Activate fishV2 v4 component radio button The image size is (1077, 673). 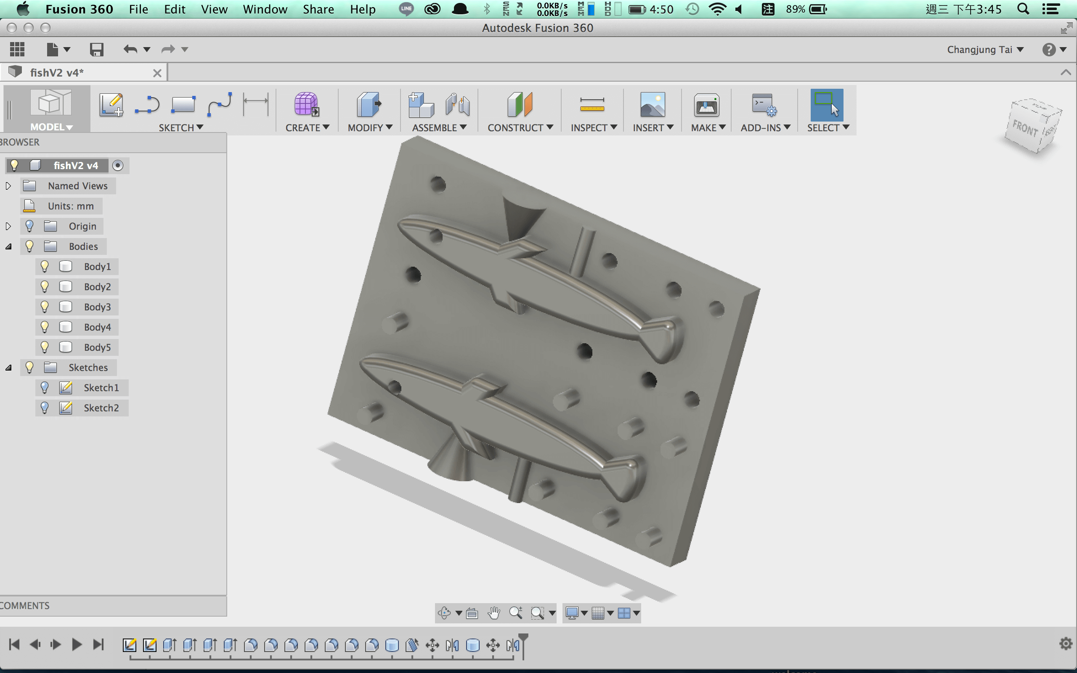pos(117,166)
